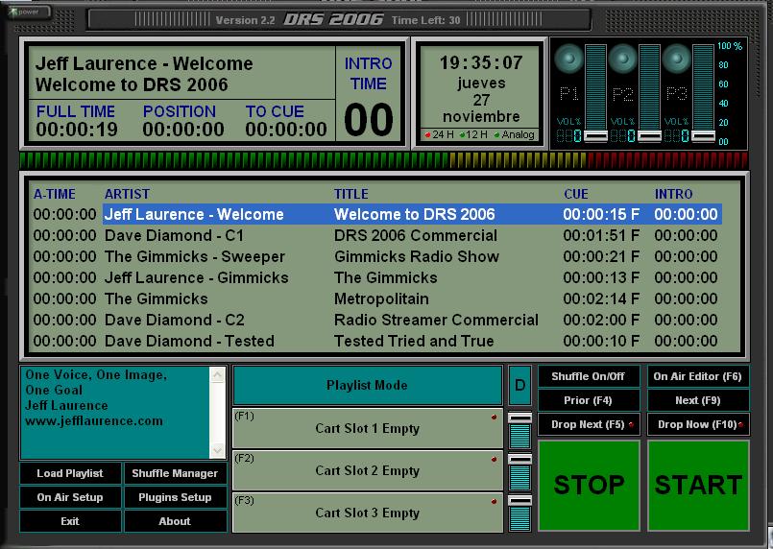Image resolution: width=773 pixels, height=549 pixels.
Task: Click the FULL TIME 00:00:19 readout
Action: coord(77,130)
